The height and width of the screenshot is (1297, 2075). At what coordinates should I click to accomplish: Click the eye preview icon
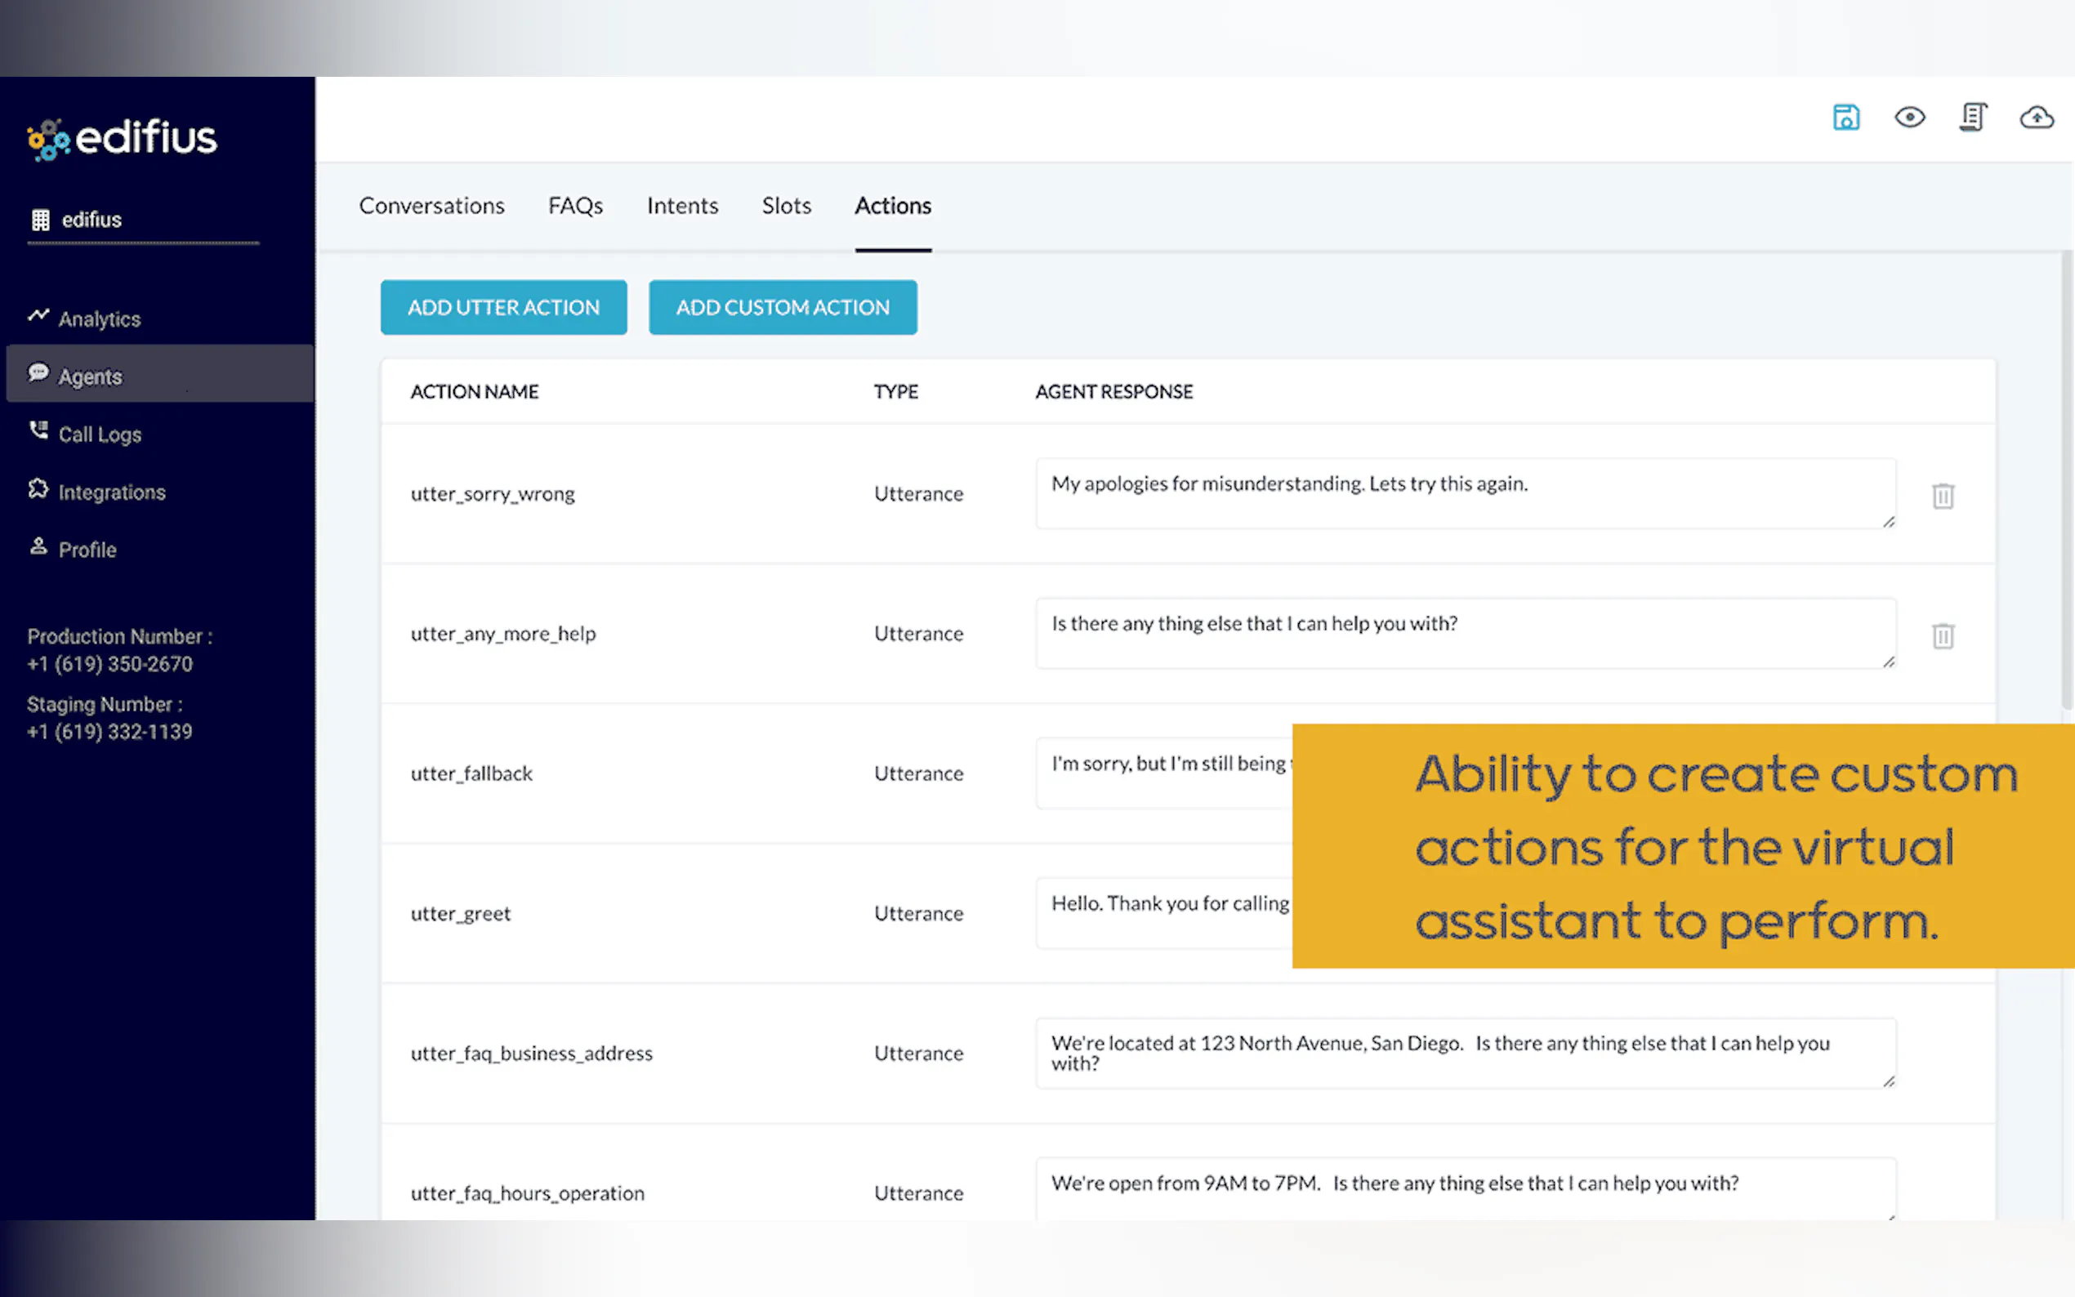pyautogui.click(x=1909, y=118)
